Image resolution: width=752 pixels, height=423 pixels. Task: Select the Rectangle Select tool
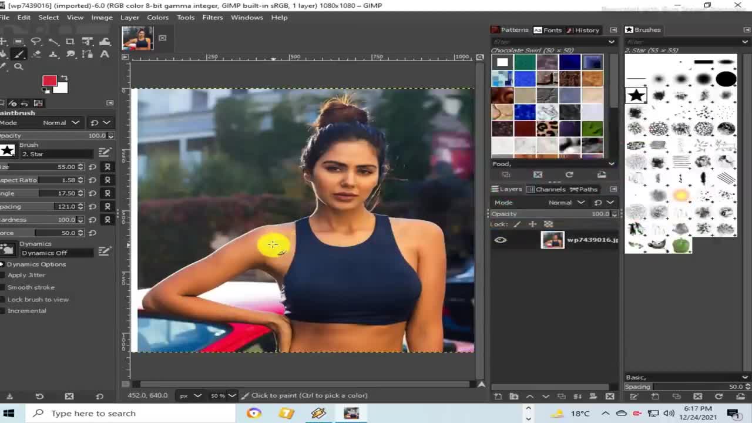19,41
